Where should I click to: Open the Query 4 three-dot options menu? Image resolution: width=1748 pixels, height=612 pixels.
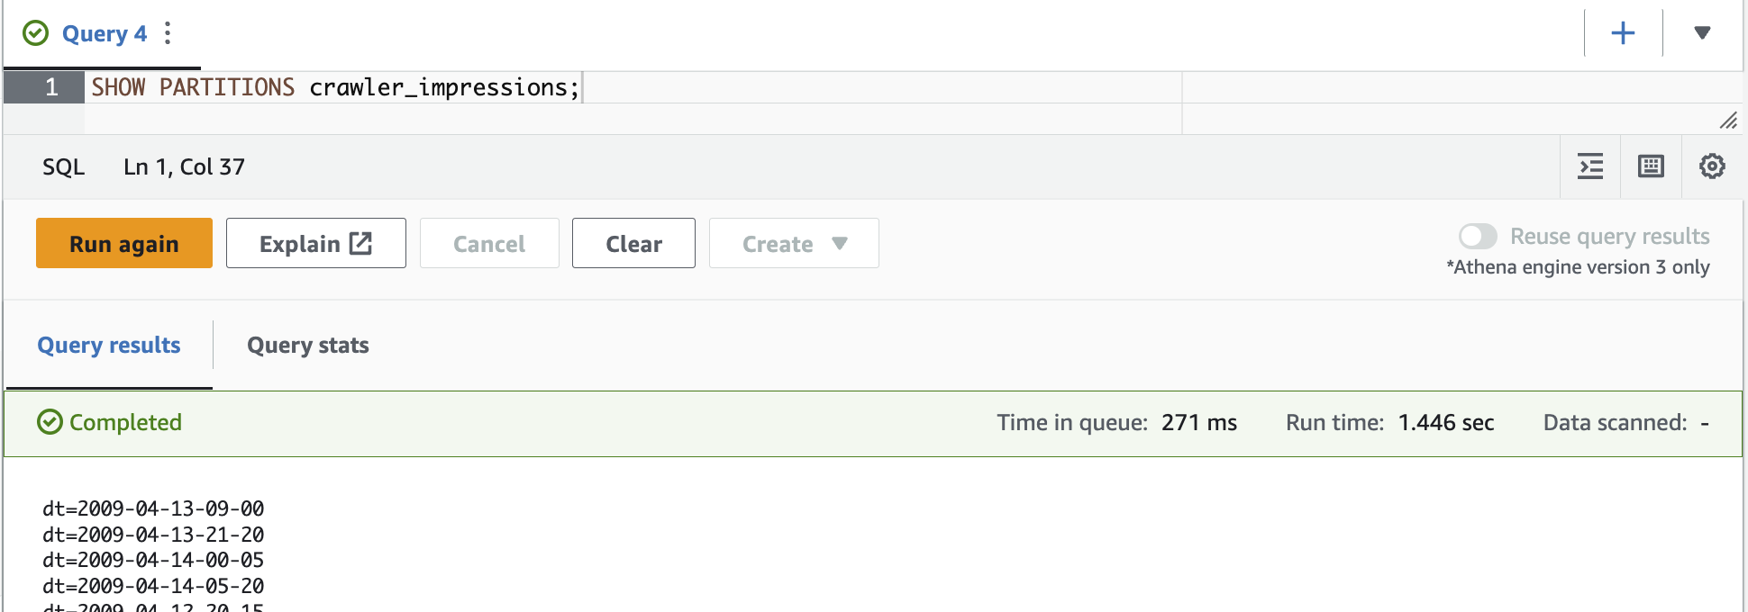168,34
